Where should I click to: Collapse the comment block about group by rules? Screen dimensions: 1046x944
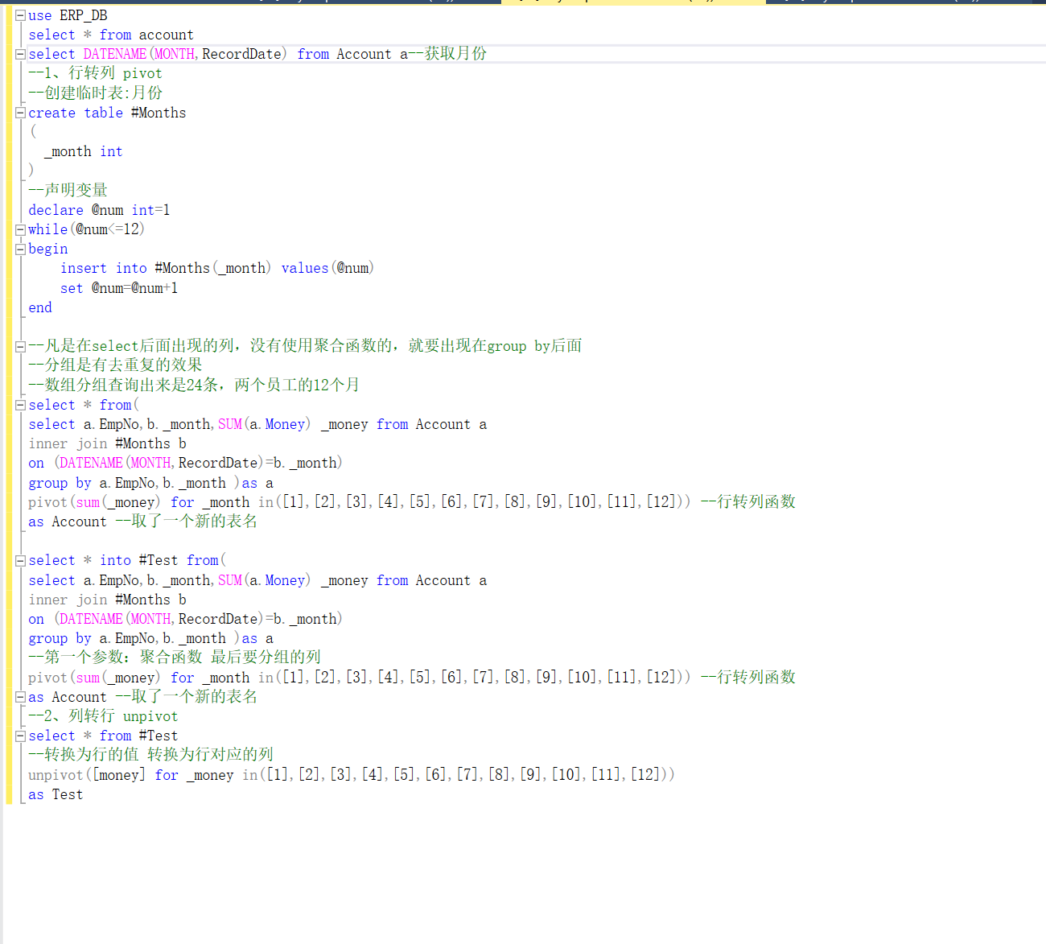pos(19,345)
